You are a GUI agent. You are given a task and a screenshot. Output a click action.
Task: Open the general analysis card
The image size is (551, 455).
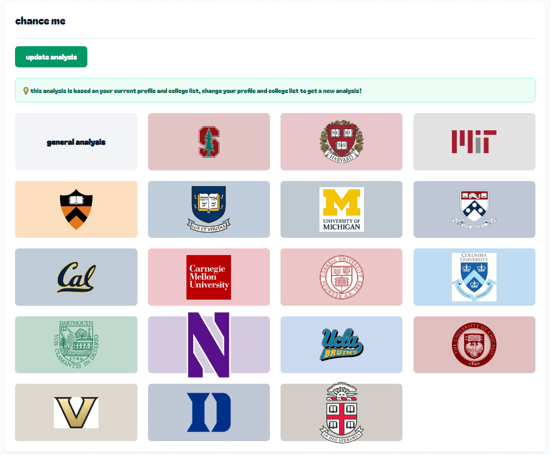76,141
